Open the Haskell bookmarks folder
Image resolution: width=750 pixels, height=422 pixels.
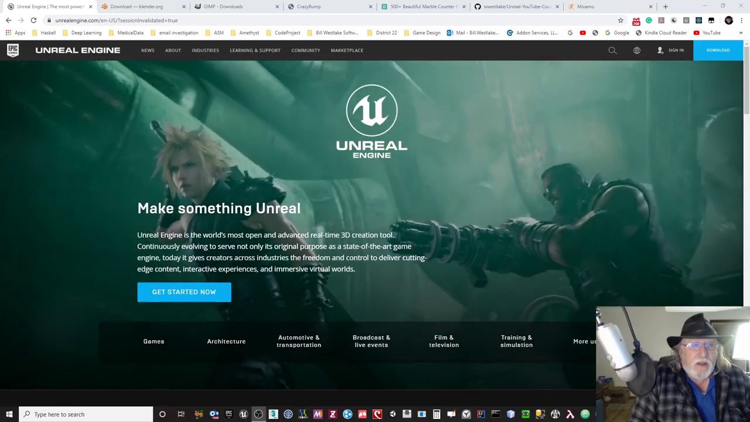(x=44, y=33)
